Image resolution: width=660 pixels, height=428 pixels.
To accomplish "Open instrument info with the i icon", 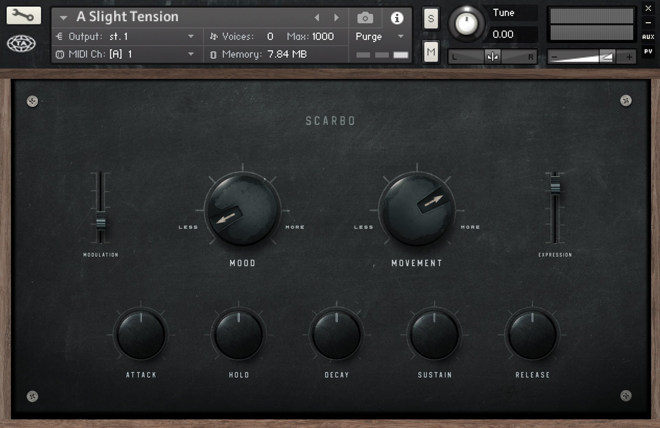I will point(398,18).
